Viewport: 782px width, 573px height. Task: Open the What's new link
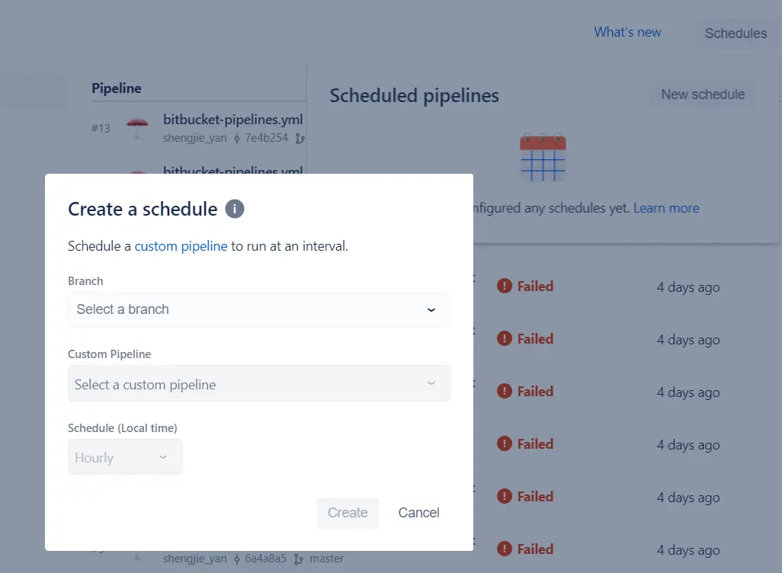click(x=627, y=32)
